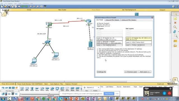Click Set Tiled Background
The height and width of the screenshot is (101, 179).
click(x=129, y=10)
